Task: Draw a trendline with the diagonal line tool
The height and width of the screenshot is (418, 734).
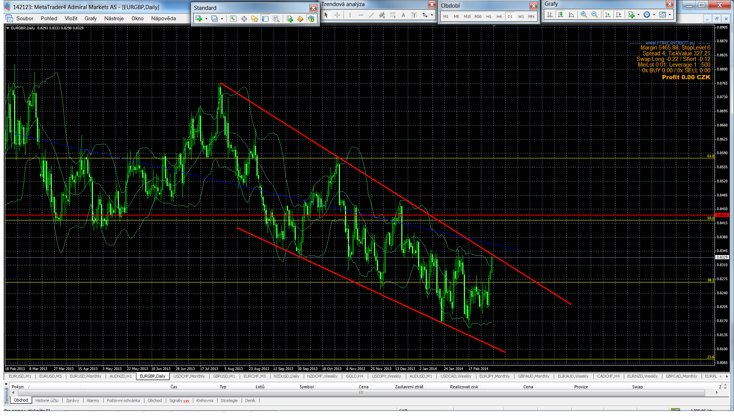Action: pyautogui.click(x=372, y=15)
